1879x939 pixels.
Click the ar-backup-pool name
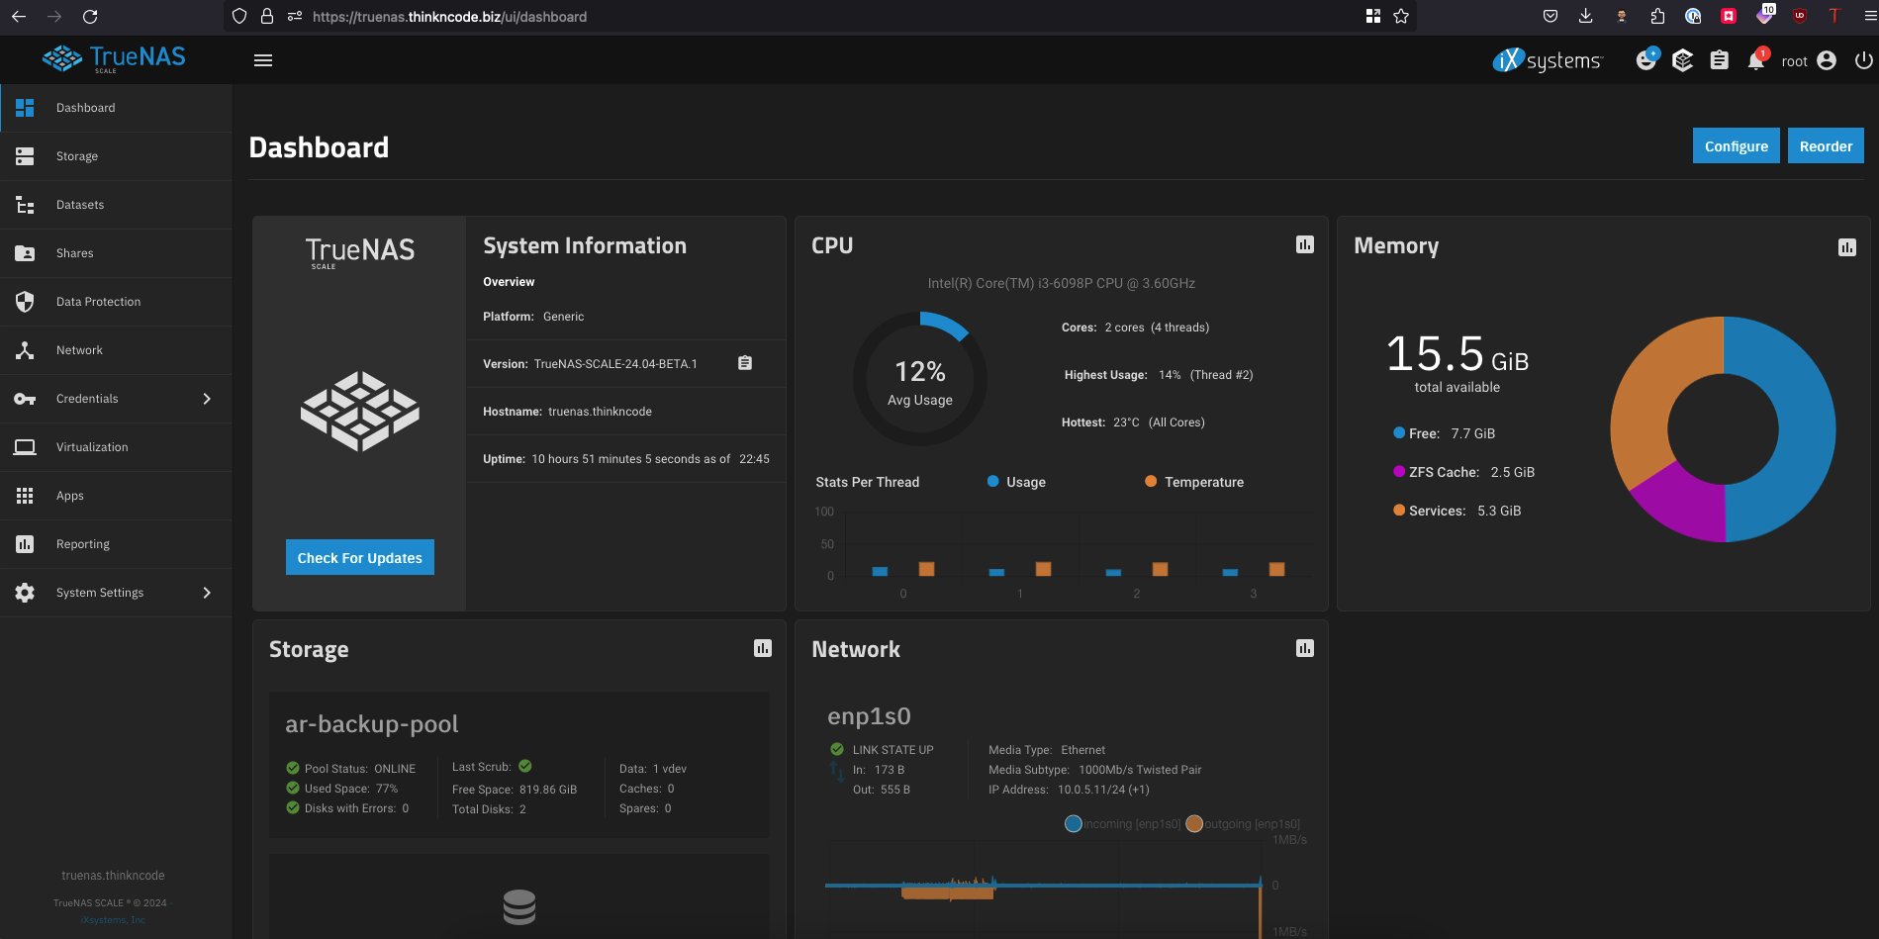tap(372, 724)
